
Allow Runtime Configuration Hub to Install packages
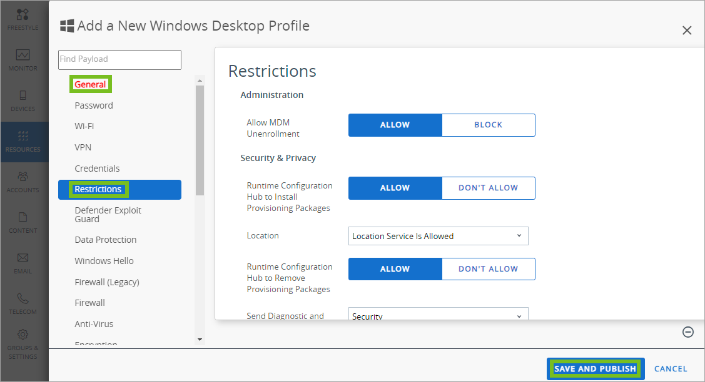point(395,188)
